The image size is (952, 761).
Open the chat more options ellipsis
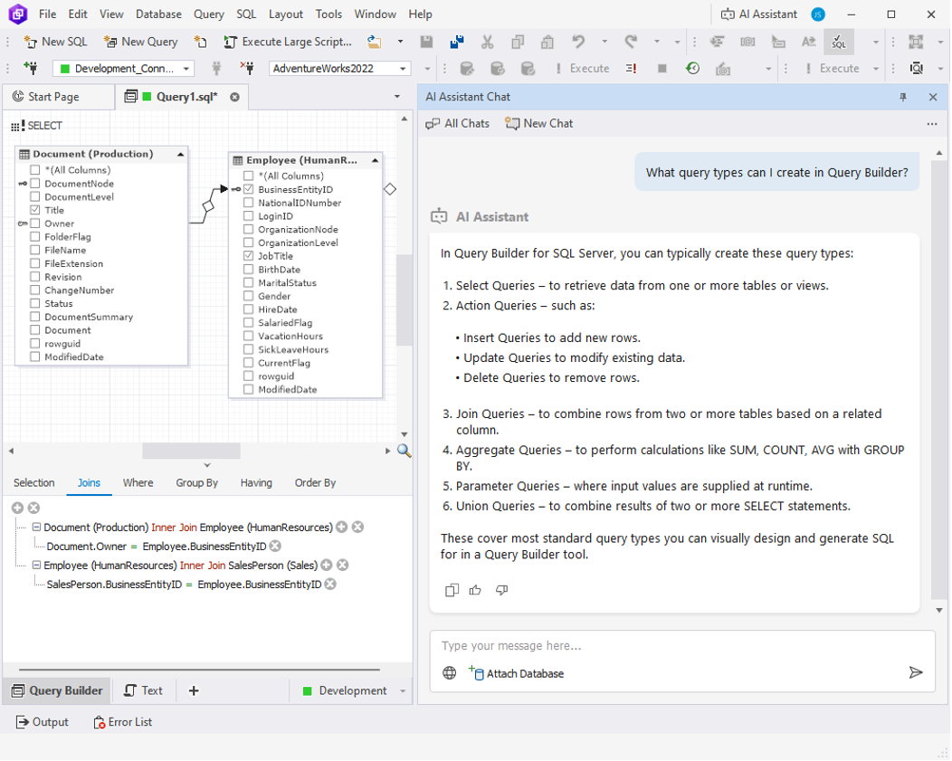932,124
